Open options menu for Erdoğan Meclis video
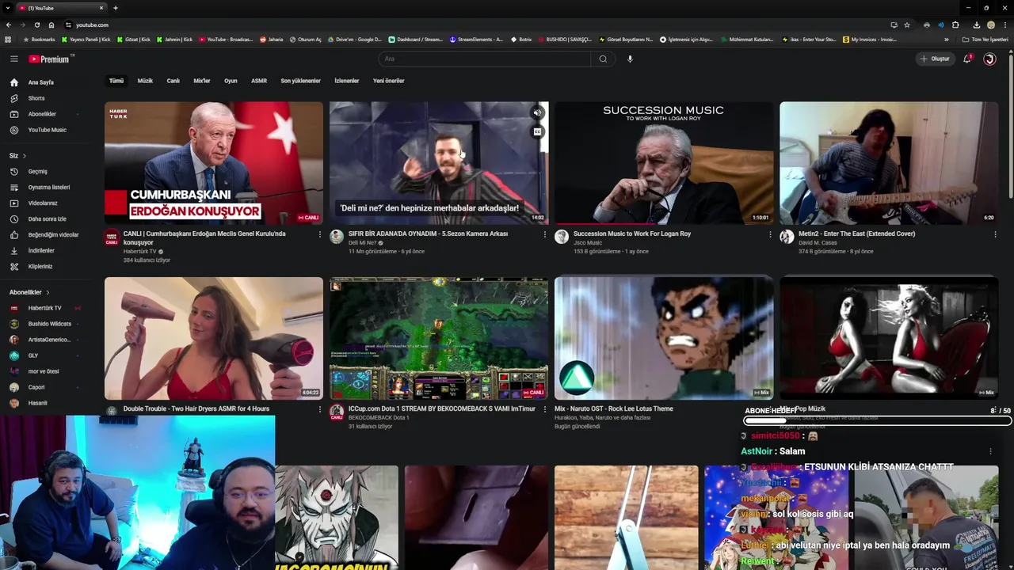The width and height of the screenshot is (1014, 570). [x=320, y=234]
